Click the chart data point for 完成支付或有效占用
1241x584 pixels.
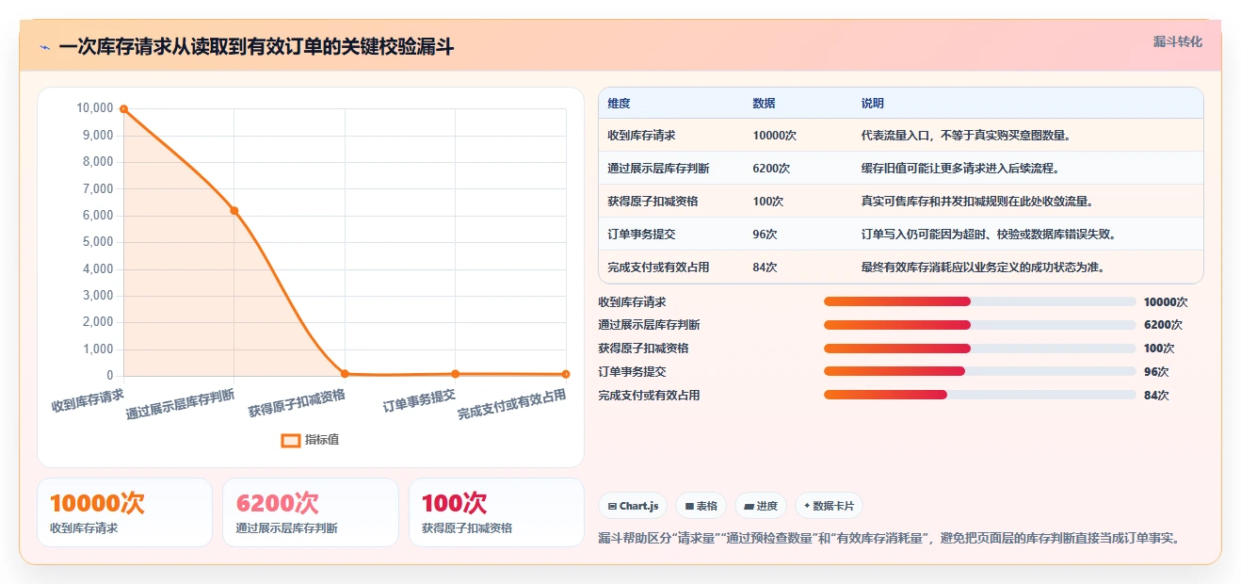click(x=566, y=374)
